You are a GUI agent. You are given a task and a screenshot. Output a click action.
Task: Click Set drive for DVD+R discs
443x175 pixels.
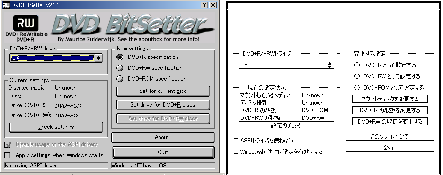[163, 105]
